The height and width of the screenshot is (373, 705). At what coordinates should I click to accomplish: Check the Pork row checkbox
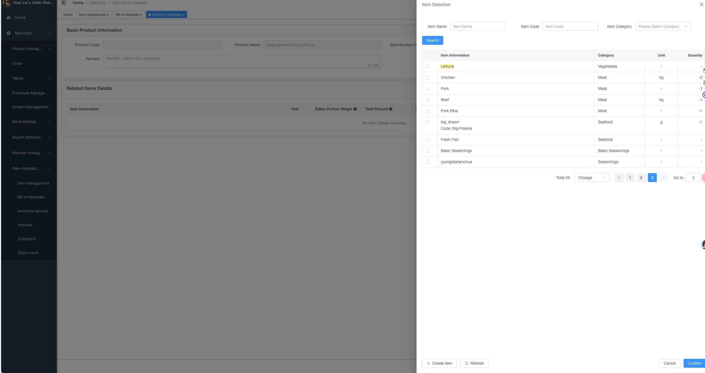pos(427,89)
